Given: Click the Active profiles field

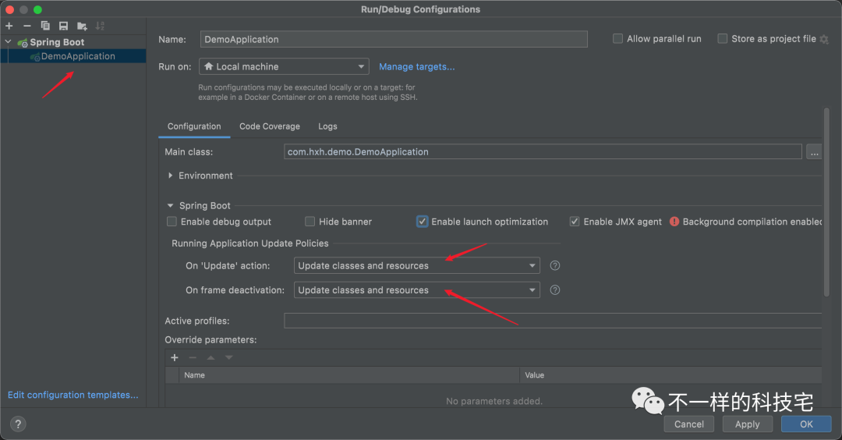Looking at the screenshot, I should click(x=553, y=321).
